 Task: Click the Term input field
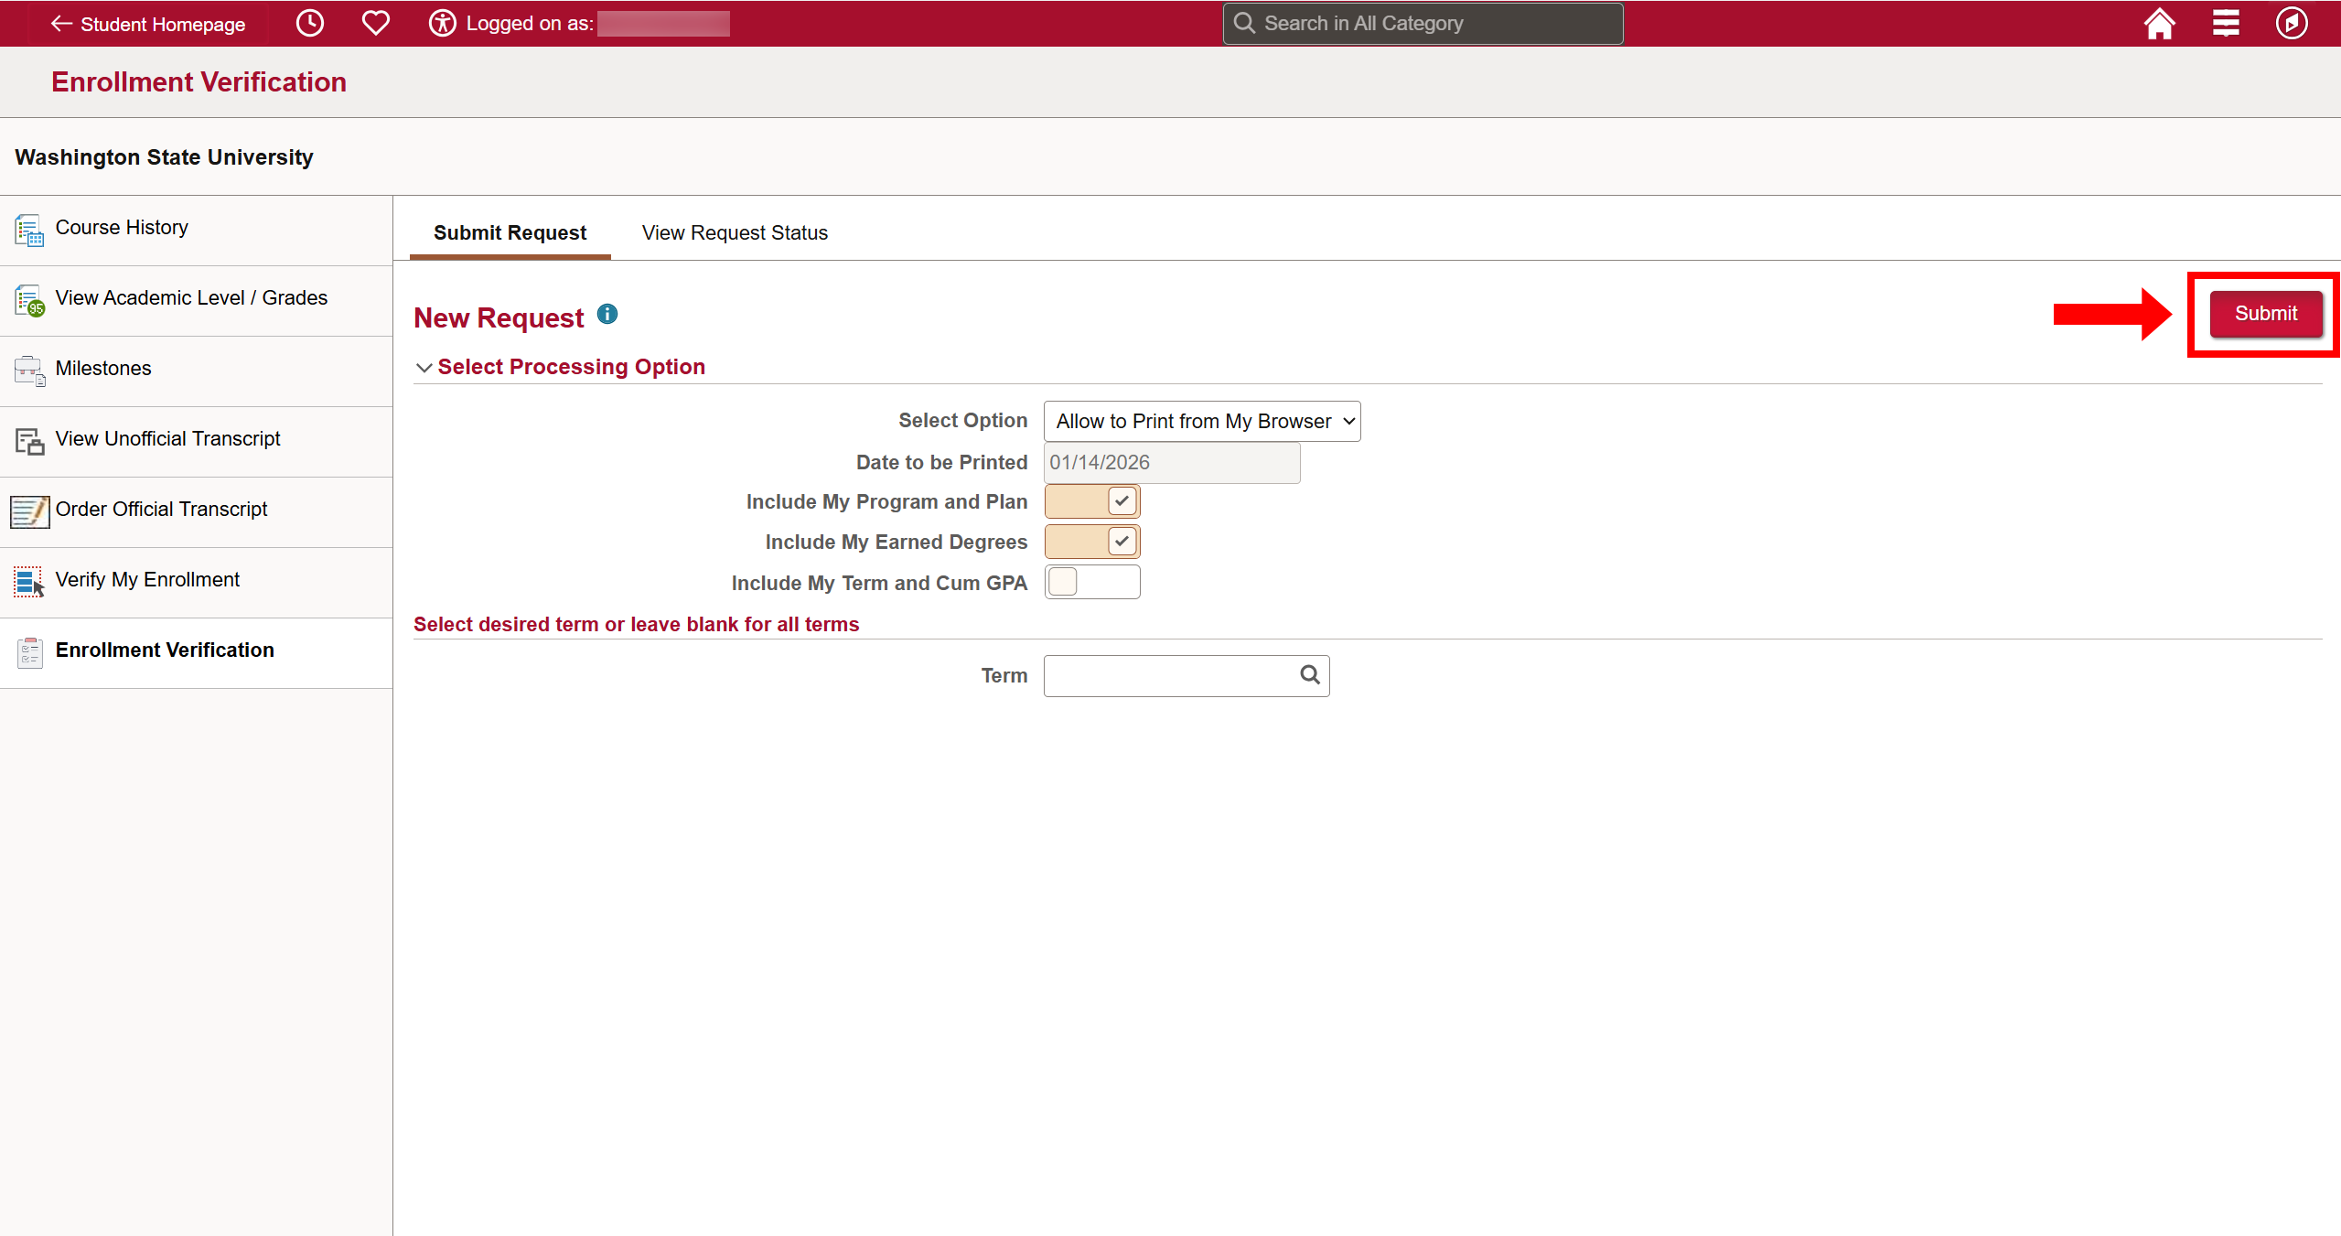click(x=1169, y=676)
